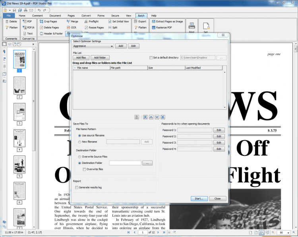Open the Aggressive optimizer settings dropdown
Screen dimensions: 298x237
93,46
